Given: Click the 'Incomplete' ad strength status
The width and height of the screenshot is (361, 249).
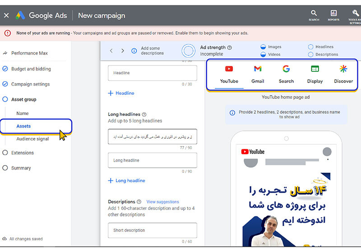Looking at the screenshot, I should coord(211,54).
